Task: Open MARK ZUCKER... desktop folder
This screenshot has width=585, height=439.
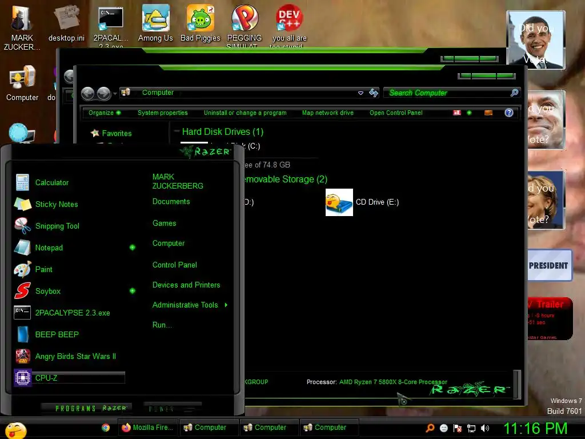Action: coord(22,28)
